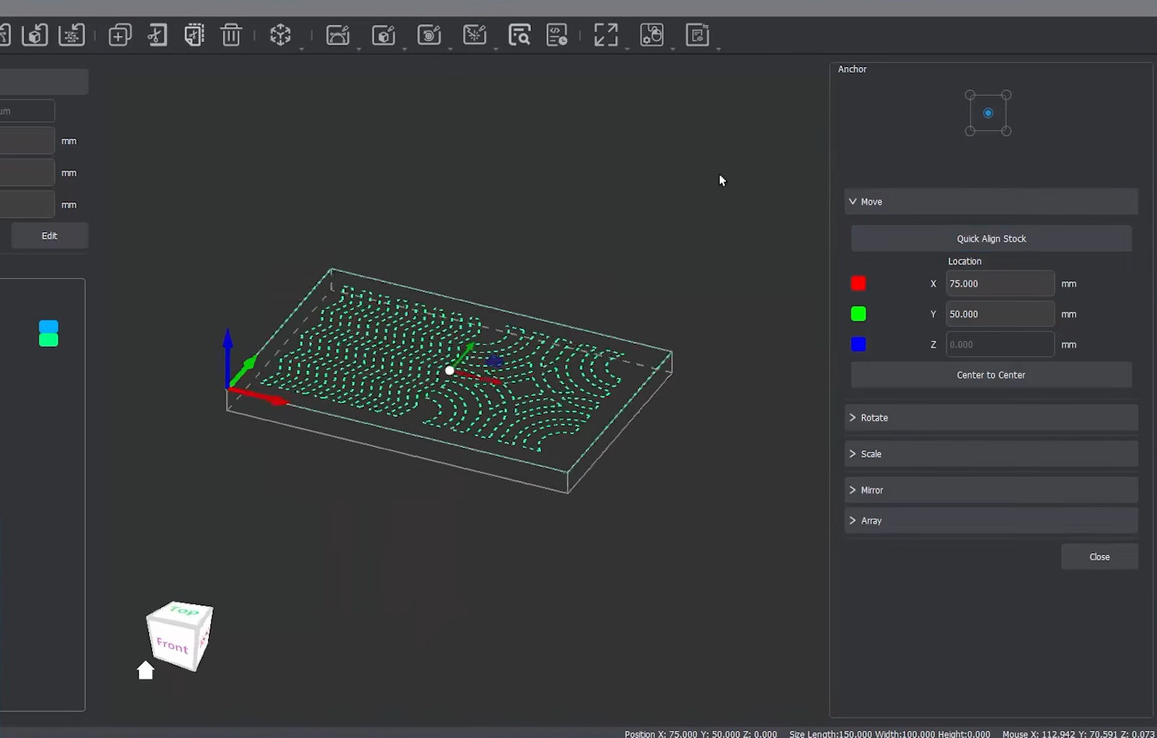Click the fullscreen expand arrows icon
This screenshot has width=1157, height=738.
click(x=606, y=35)
